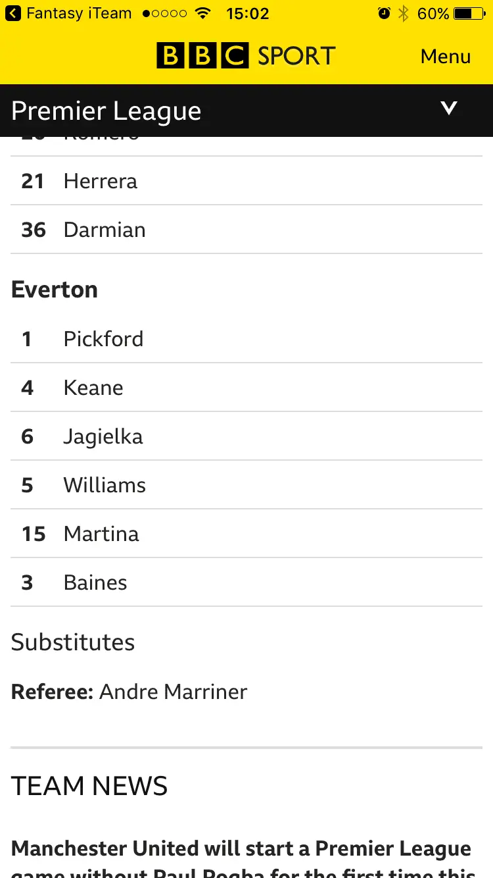Viewport: 493px width, 878px height.
Task: Tap the Wi-Fi status icon
Action: [x=203, y=13]
